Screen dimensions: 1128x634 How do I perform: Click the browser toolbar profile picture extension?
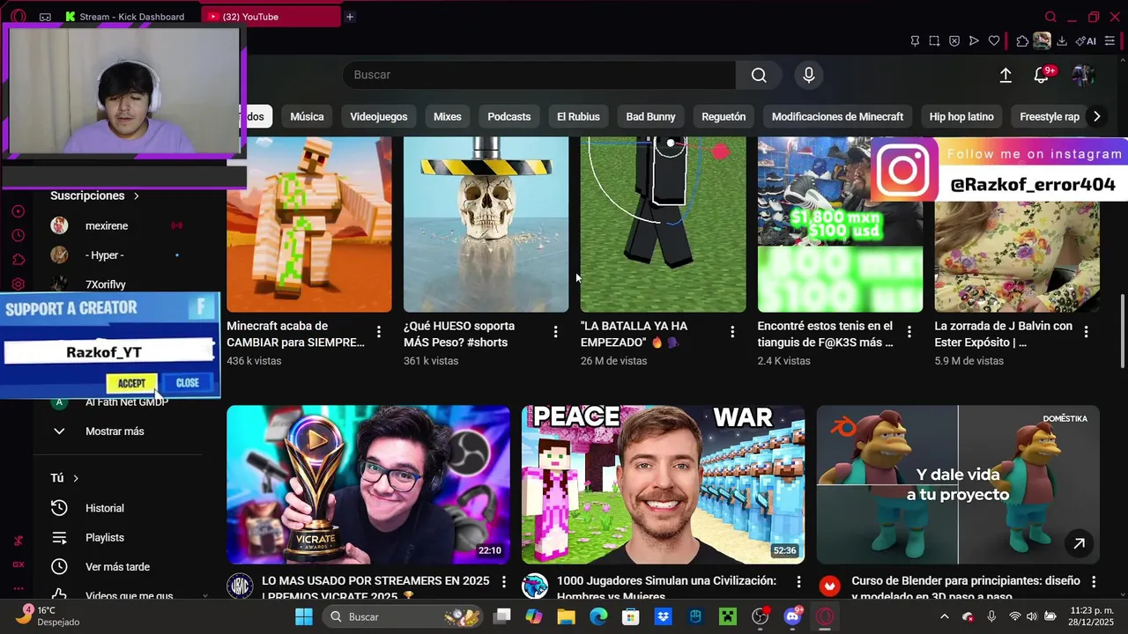(x=1042, y=41)
